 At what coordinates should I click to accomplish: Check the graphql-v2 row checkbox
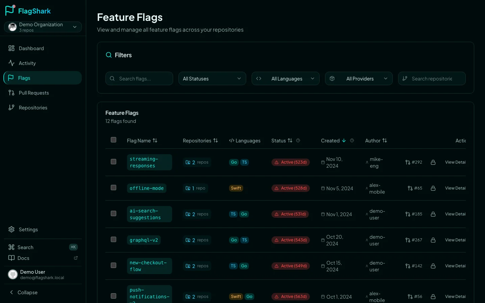coord(114,239)
